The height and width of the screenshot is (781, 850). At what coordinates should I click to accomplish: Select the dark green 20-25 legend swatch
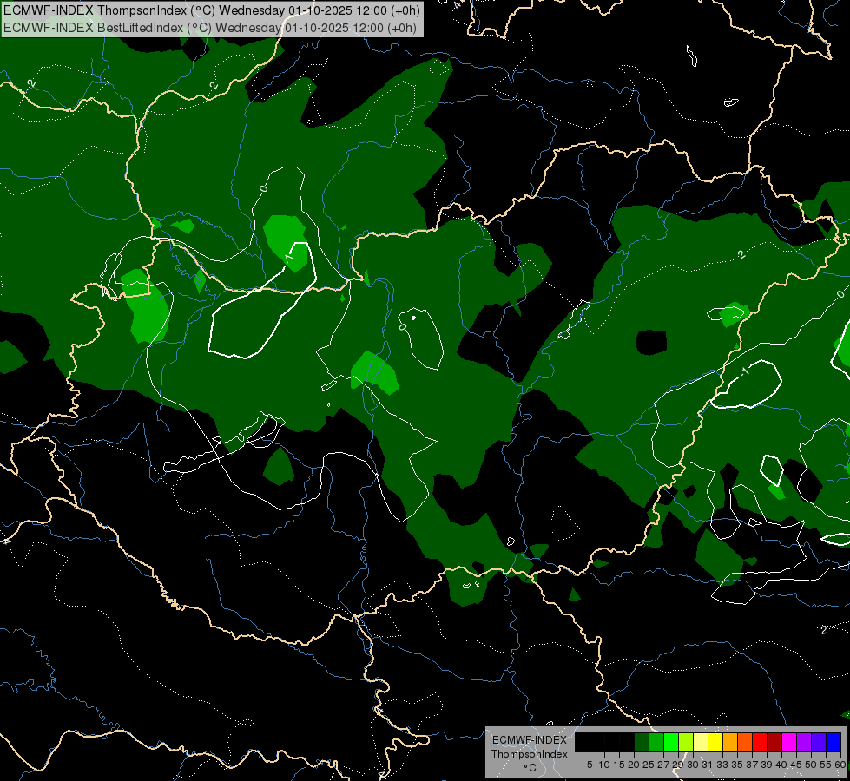click(x=642, y=742)
